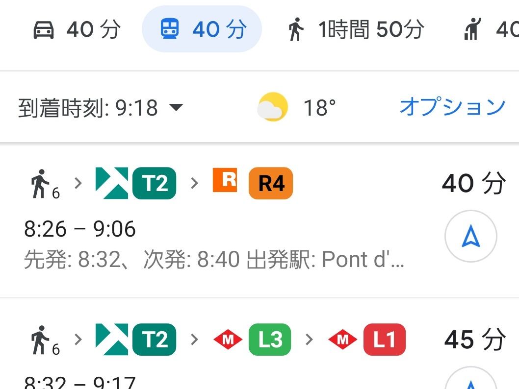Screen dimensions: 519x389
Task: Start navigation for the 40 分 route
Action: tap(470, 237)
